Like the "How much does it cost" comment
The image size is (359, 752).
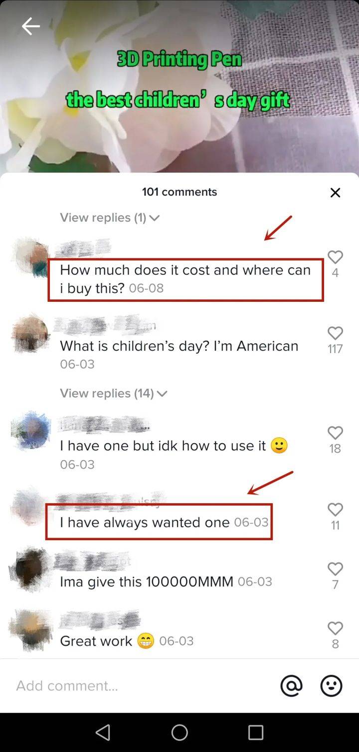pyautogui.click(x=335, y=257)
